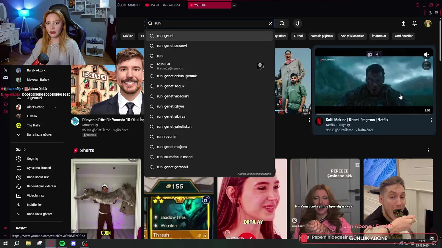Start voice search with the microphone icon

point(298,23)
